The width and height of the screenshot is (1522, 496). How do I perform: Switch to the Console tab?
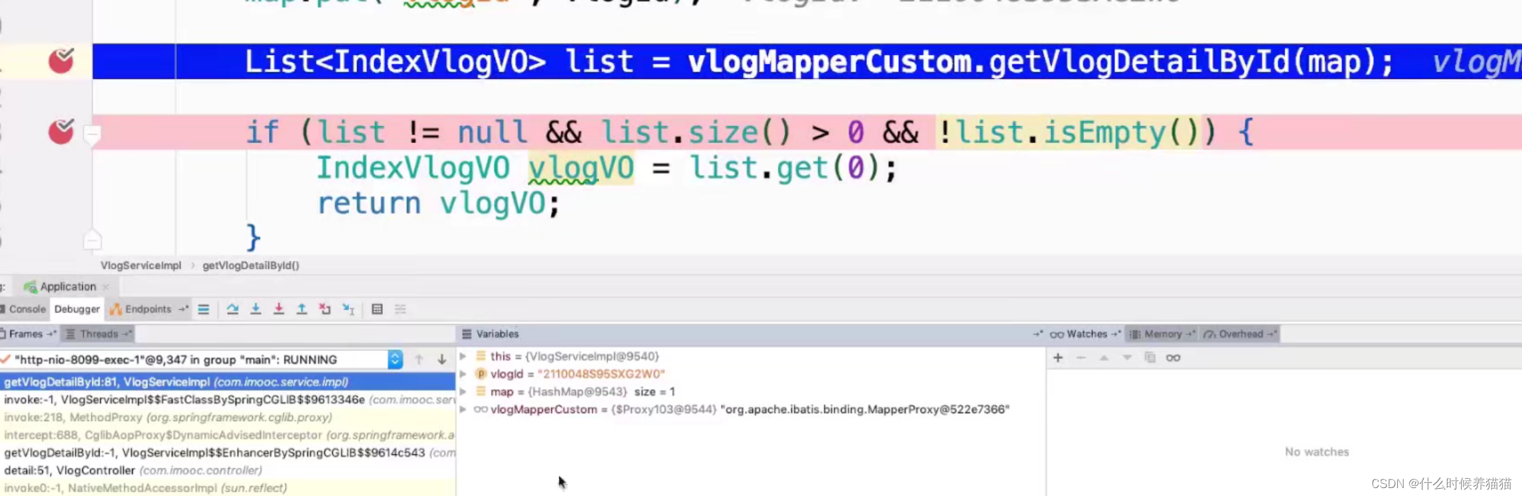point(23,309)
